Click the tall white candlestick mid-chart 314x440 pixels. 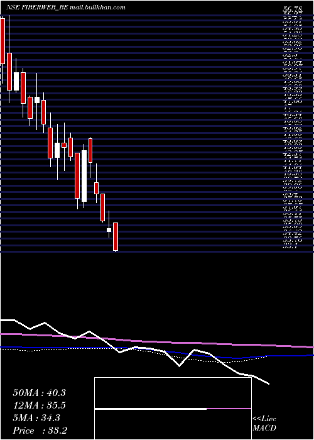[x=84, y=176]
